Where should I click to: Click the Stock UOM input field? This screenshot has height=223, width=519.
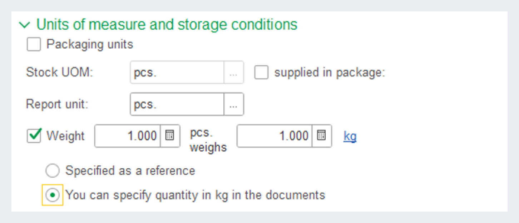click(x=177, y=73)
